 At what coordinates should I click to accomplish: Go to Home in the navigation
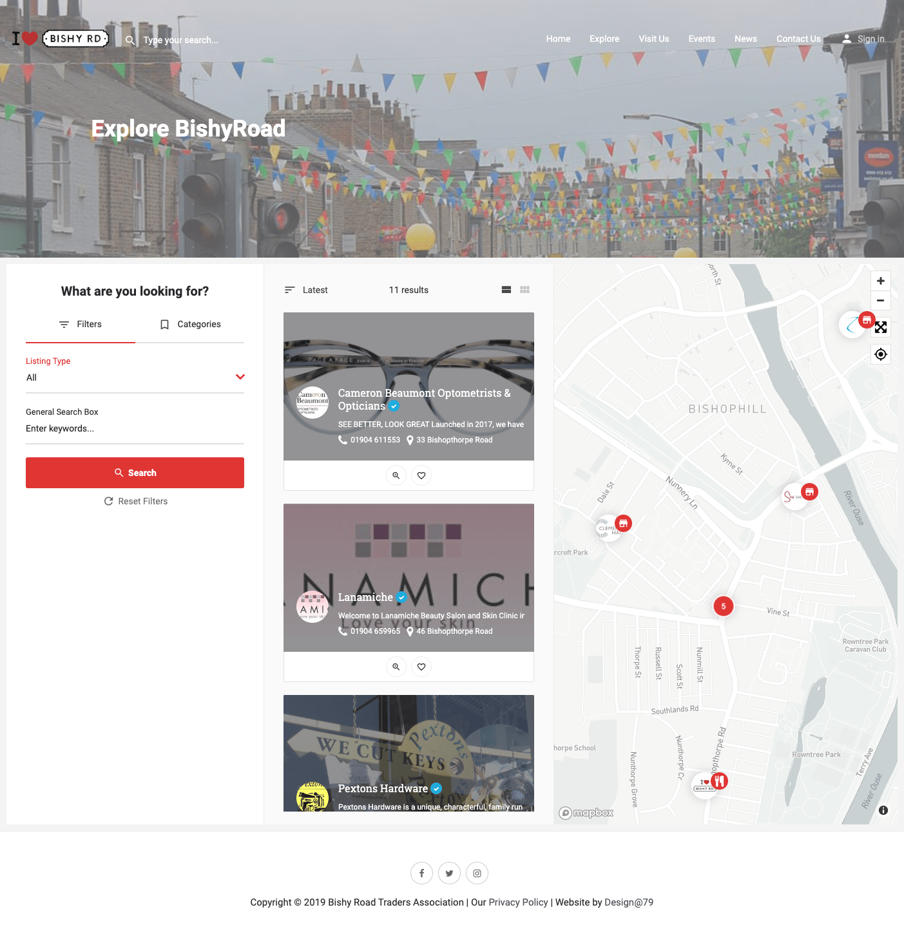558,39
